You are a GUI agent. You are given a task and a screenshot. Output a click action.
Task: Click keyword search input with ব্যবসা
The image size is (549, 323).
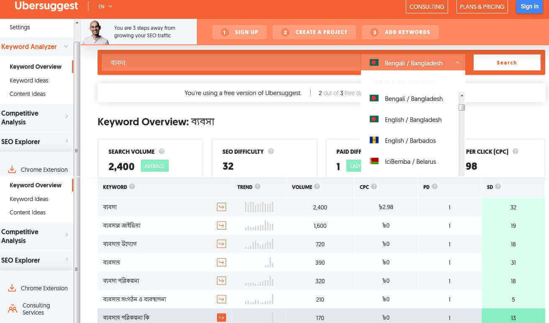point(231,62)
